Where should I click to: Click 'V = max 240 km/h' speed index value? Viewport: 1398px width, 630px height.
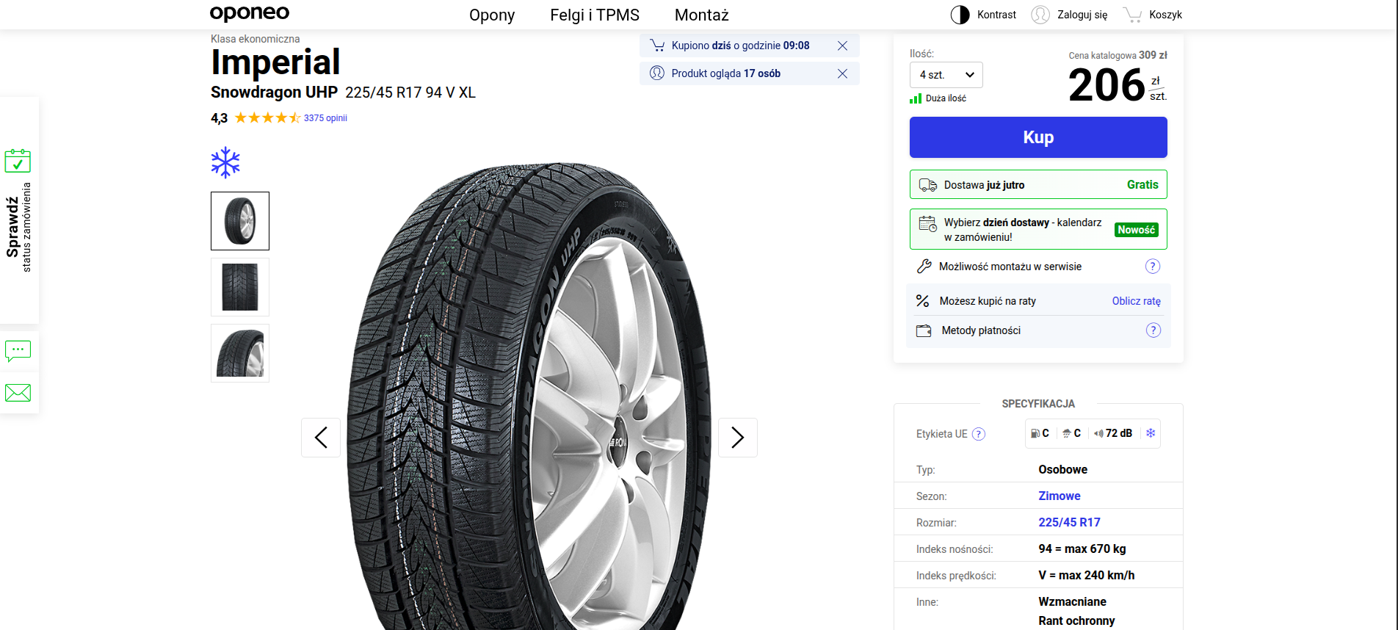[1087, 576]
